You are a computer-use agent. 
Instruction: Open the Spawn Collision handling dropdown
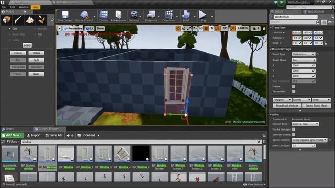(309, 140)
